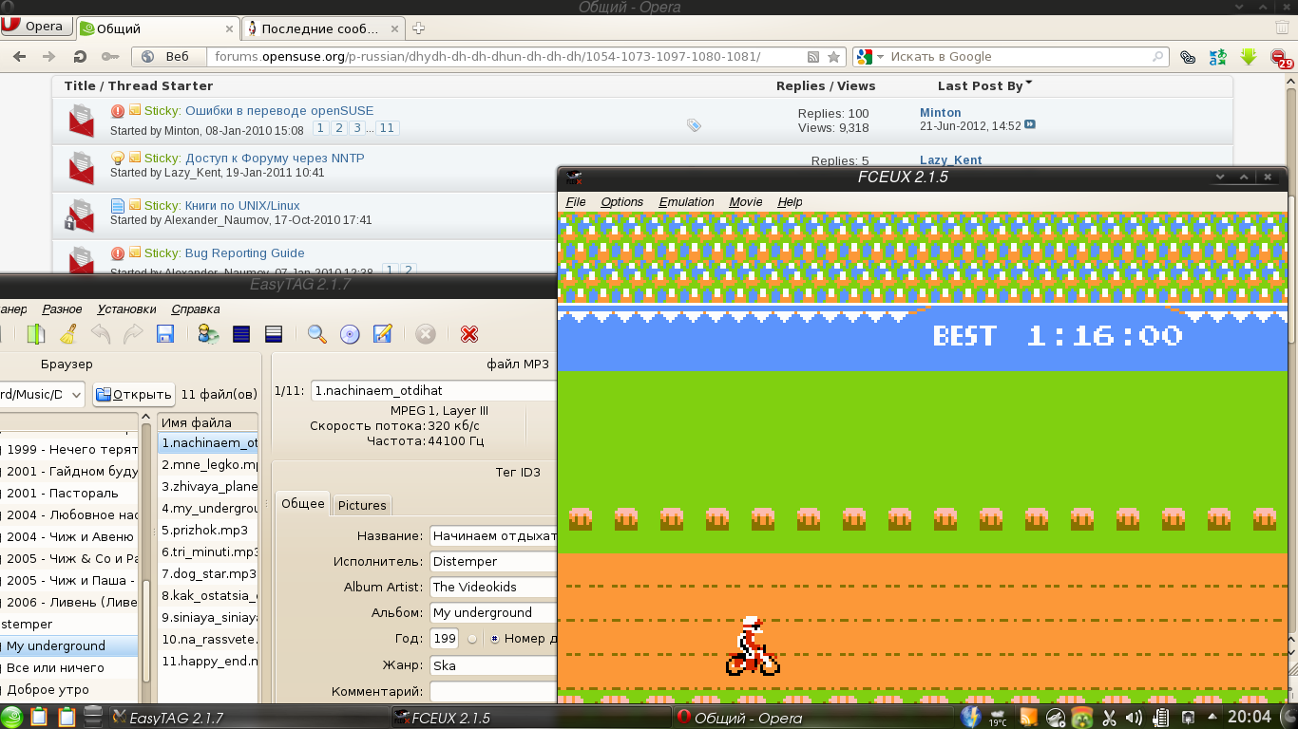The height and width of the screenshot is (729, 1298).
Task: Click the green download arrow extension icon
Action: [1249, 57]
